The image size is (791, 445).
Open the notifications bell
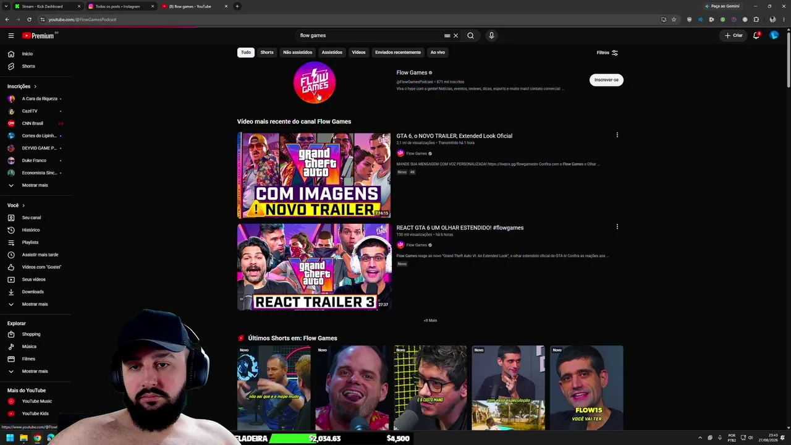(756, 36)
